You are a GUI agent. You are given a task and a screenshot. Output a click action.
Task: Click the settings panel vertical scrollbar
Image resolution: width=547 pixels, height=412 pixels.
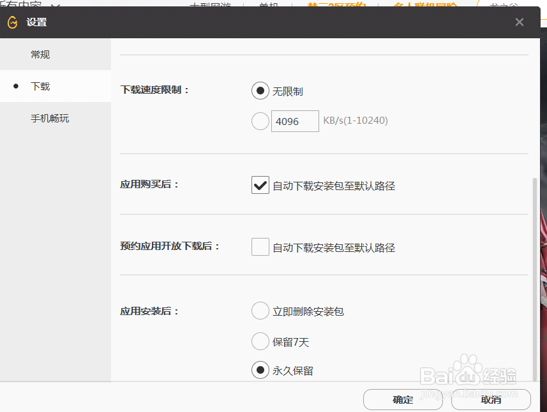click(534, 279)
